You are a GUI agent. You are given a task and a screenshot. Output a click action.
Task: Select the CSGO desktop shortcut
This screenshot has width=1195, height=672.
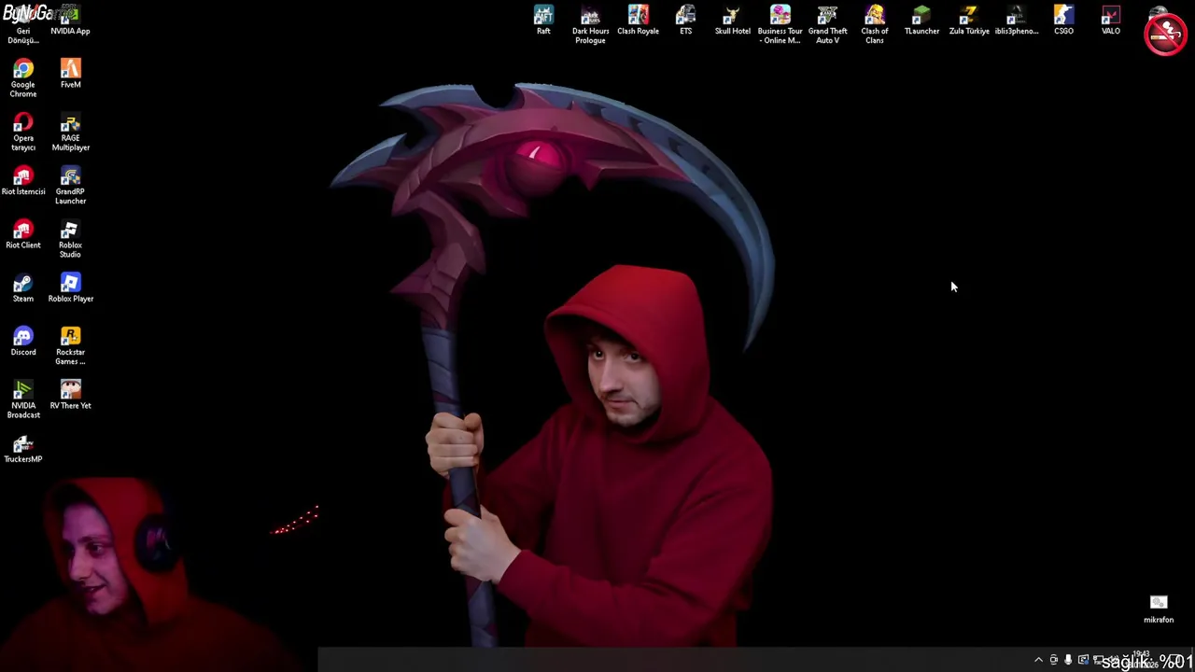tap(1063, 20)
